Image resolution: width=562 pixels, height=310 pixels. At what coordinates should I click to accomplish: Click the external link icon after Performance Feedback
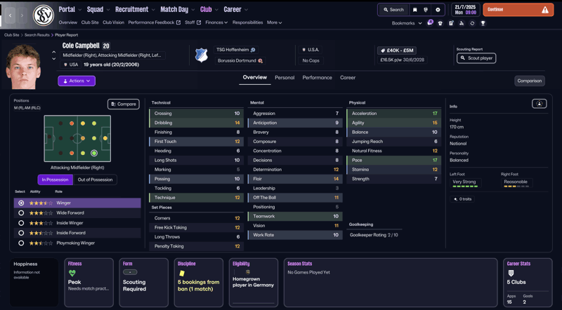pos(178,22)
